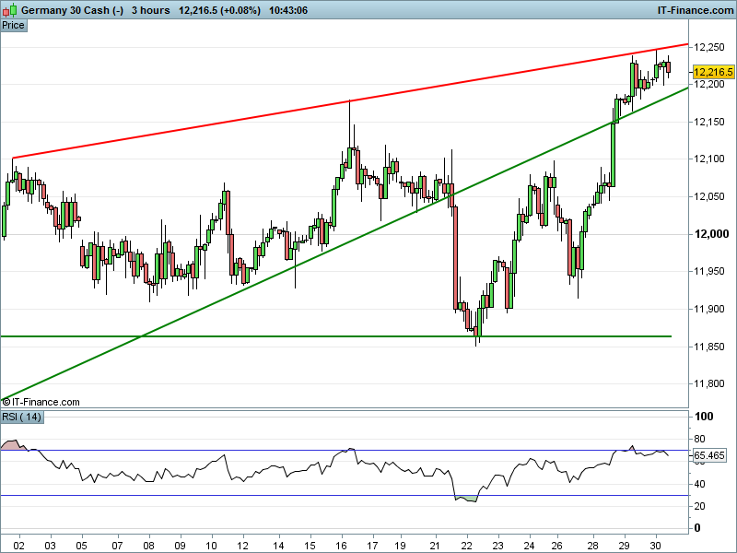The height and width of the screenshot is (553, 737).
Task: Click date label 08 on time axis
Action: tap(149, 546)
